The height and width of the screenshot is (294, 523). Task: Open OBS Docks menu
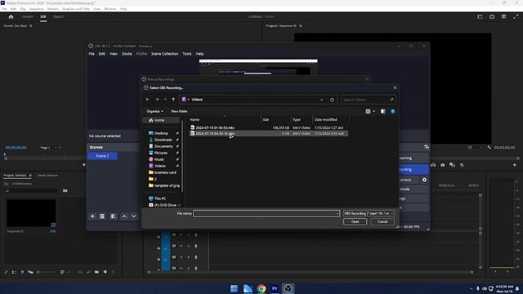point(127,54)
